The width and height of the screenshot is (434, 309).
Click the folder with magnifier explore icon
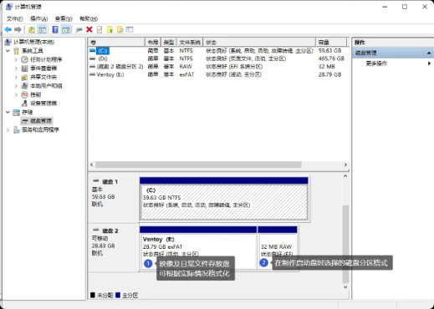click(120, 29)
